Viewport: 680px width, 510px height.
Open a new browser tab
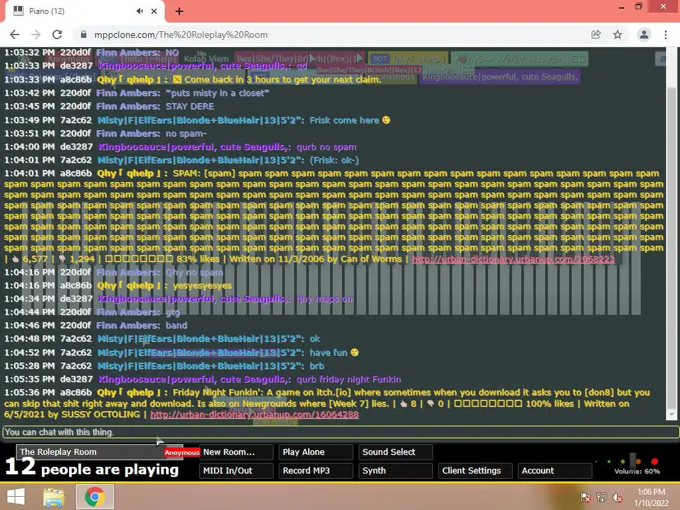click(179, 11)
